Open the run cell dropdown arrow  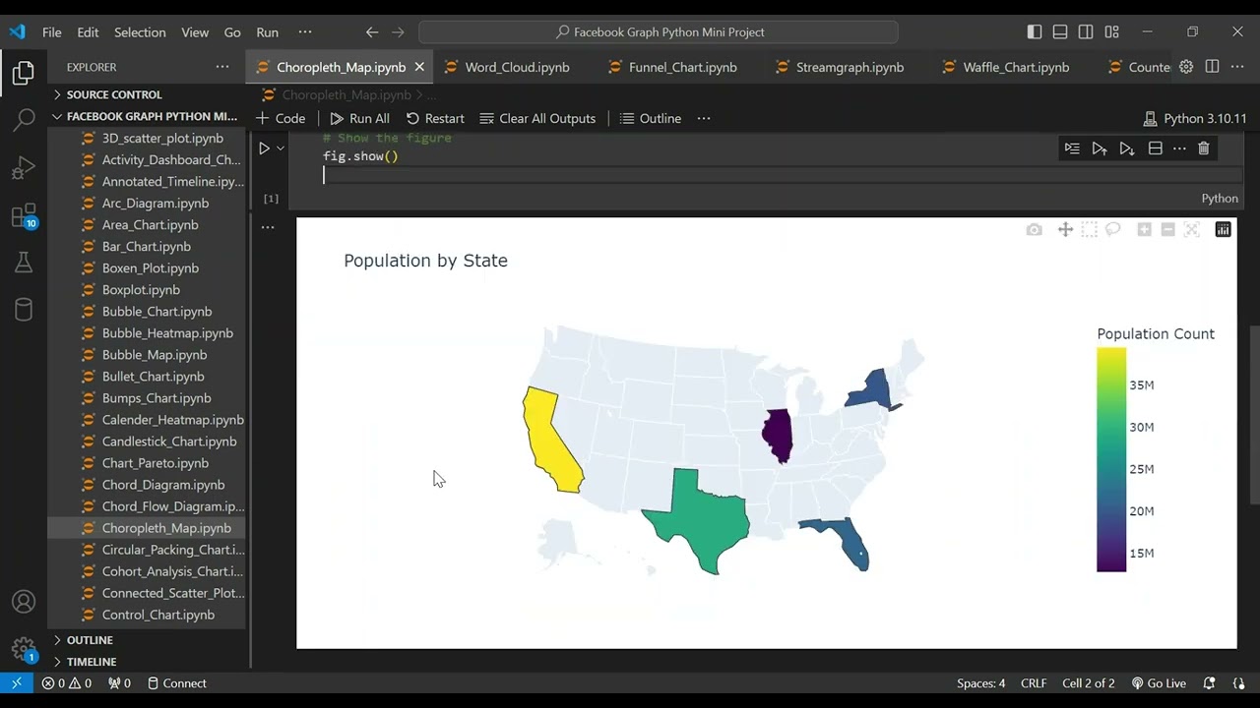281,148
